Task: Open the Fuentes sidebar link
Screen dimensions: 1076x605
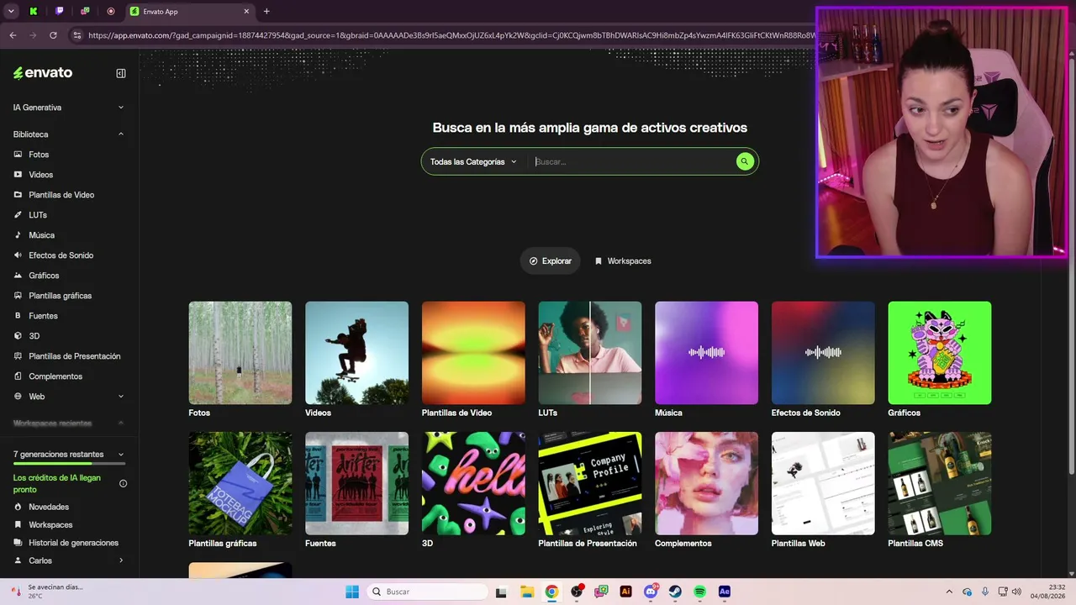Action: [x=43, y=316]
